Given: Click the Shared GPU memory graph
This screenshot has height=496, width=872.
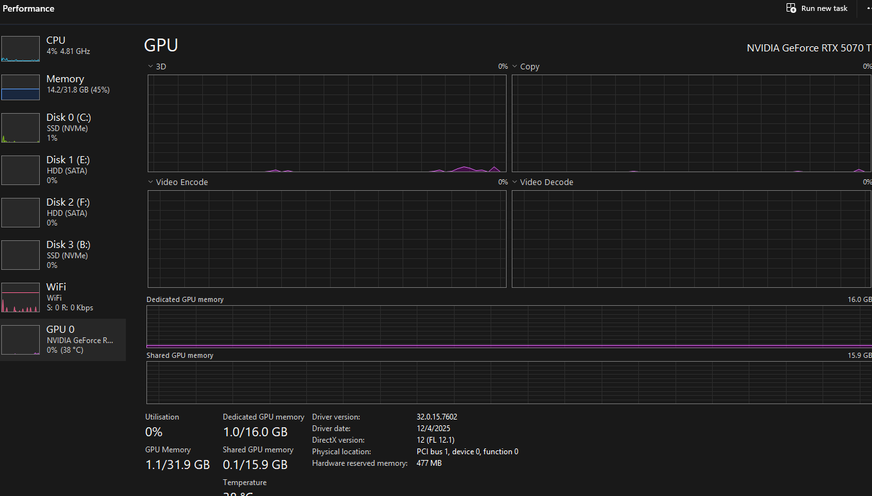Looking at the screenshot, I should 509,382.
